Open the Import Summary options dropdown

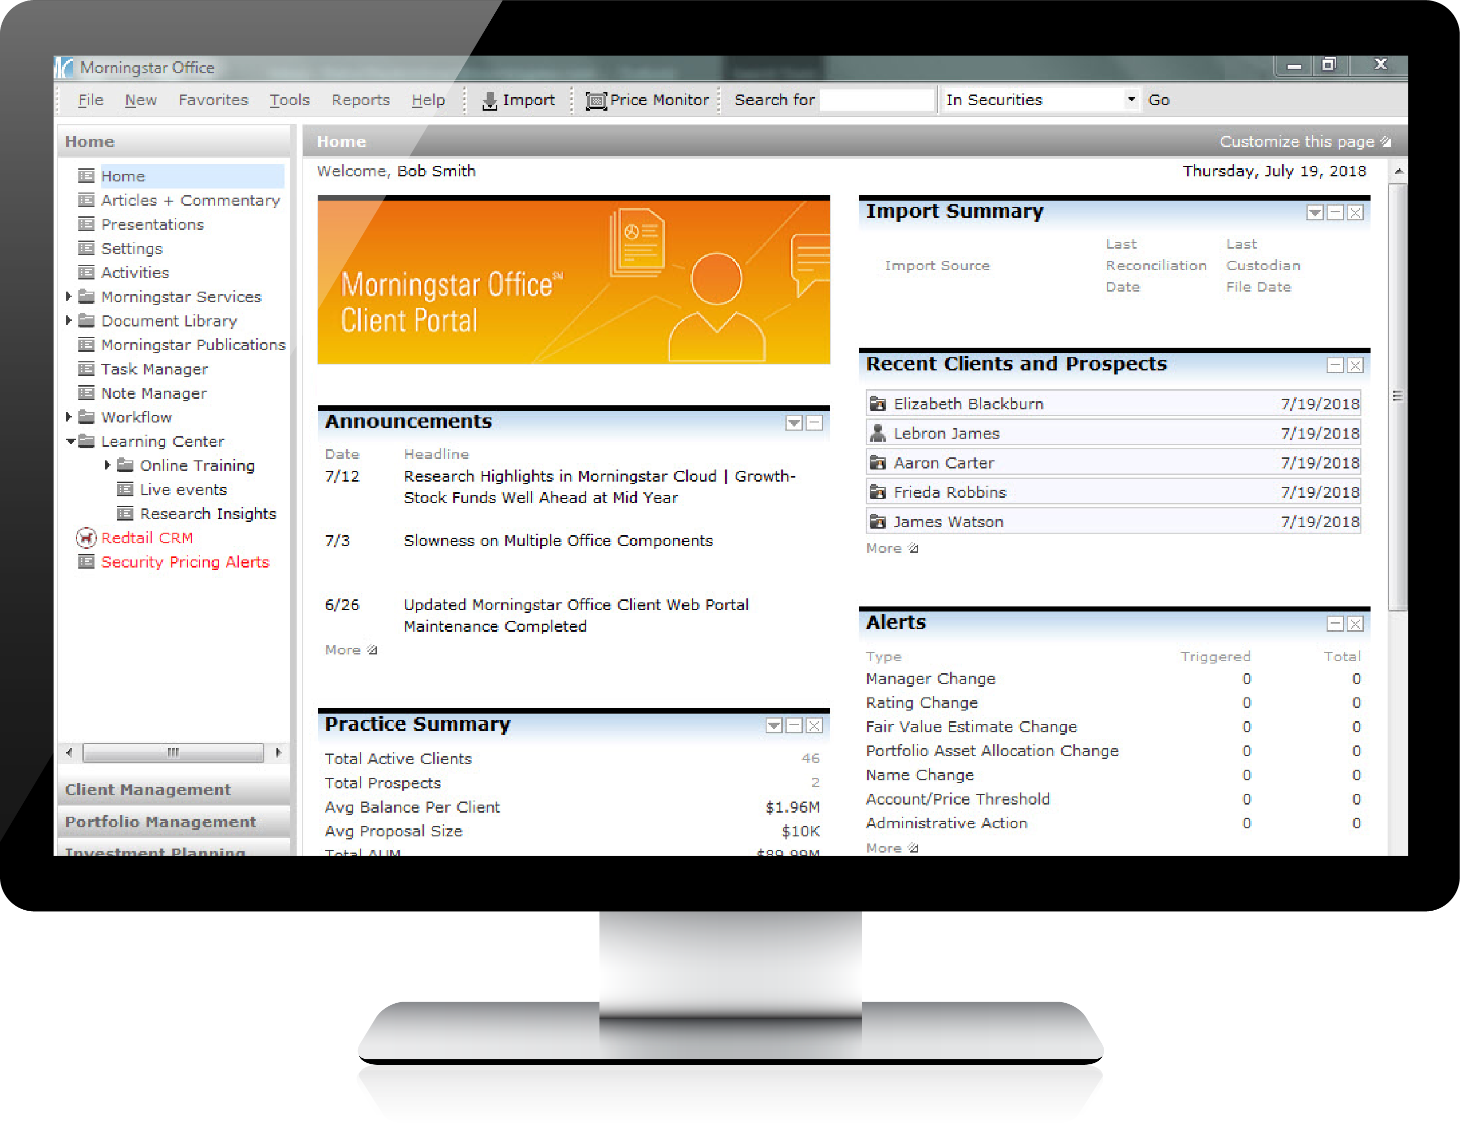click(1314, 213)
